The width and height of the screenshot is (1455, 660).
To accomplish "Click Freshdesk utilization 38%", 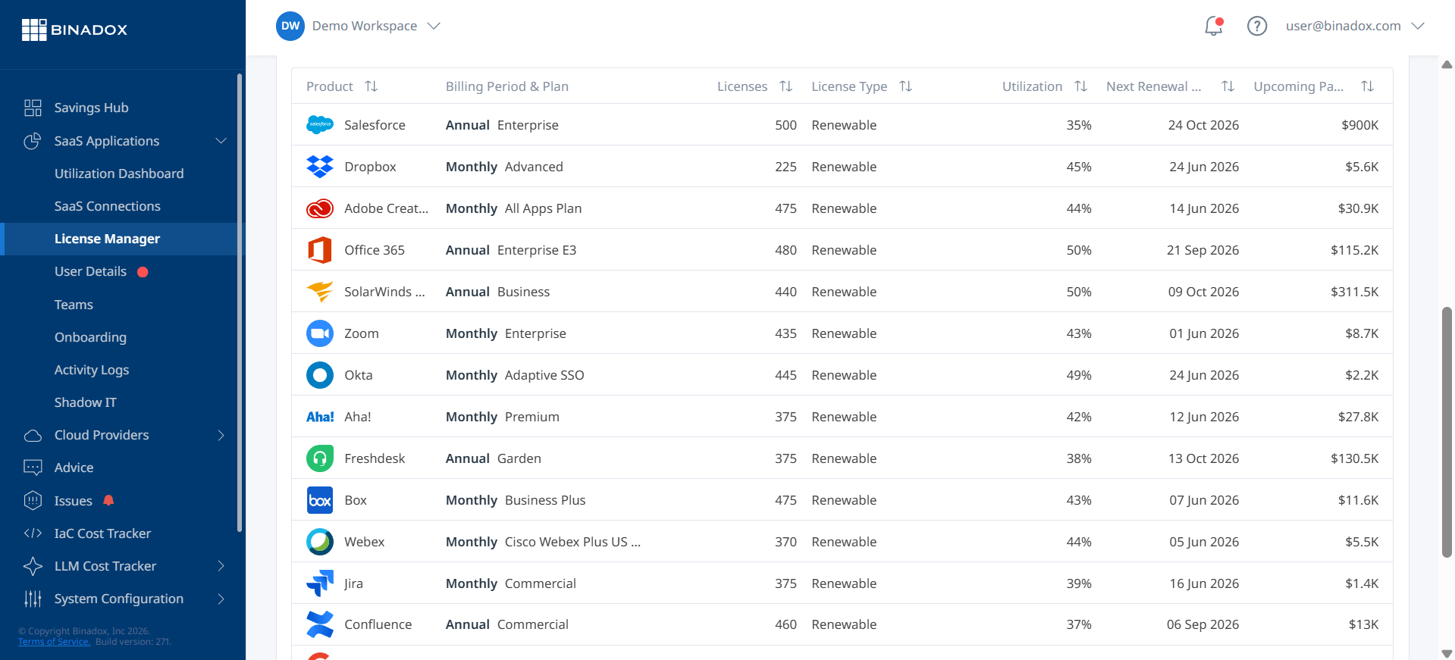I will [1079, 458].
